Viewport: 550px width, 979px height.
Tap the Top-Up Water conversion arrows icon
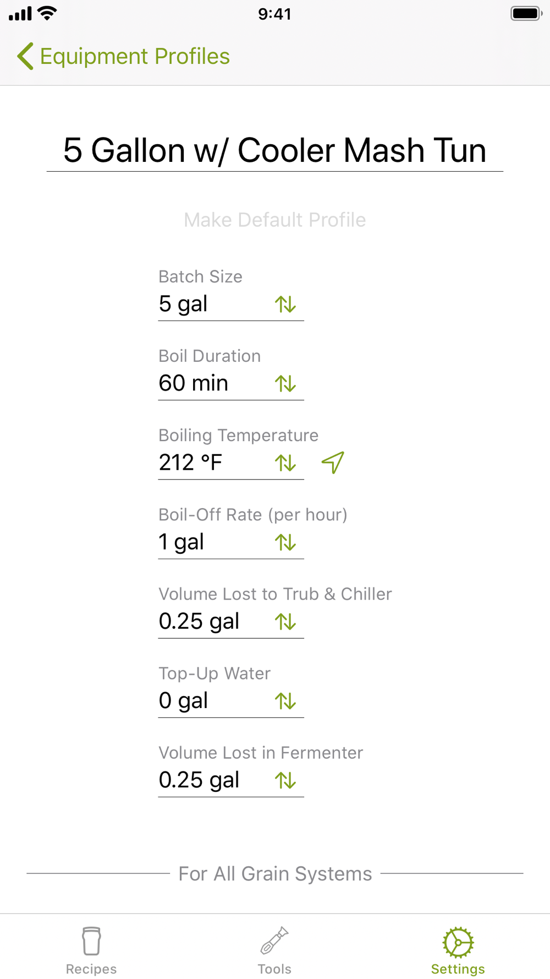[285, 700]
